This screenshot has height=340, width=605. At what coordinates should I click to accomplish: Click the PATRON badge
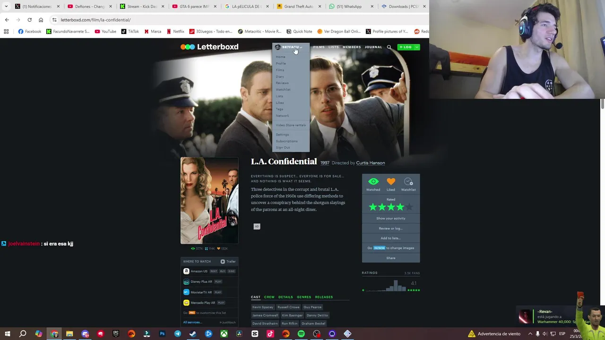(x=380, y=248)
